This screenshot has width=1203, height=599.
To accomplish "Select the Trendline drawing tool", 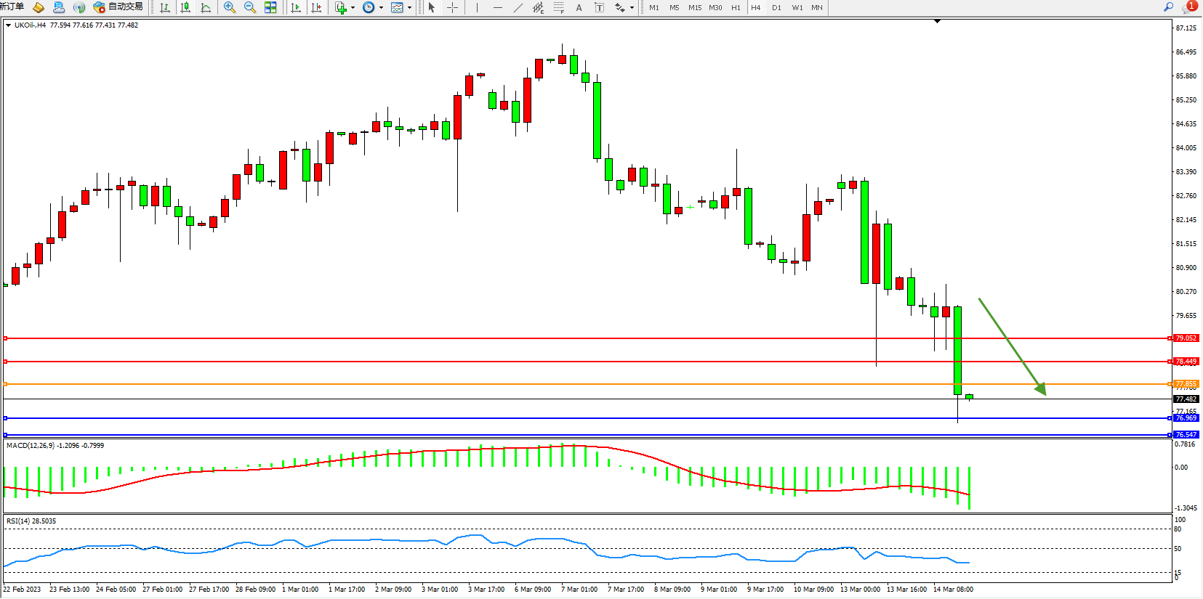I will click(518, 7).
